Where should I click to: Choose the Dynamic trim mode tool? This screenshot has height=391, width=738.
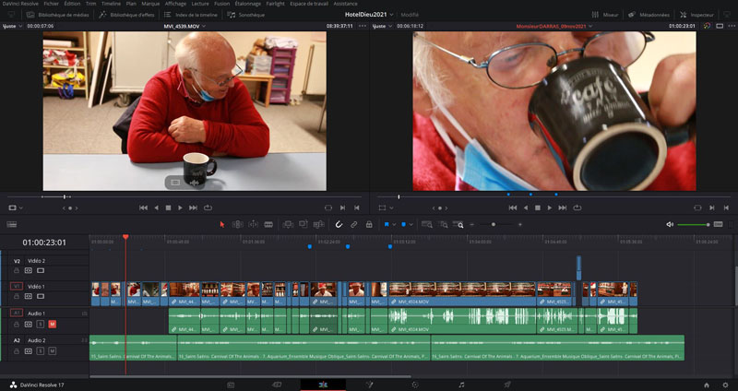pos(253,224)
